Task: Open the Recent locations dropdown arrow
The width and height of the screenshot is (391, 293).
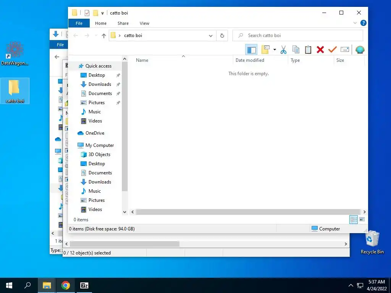Action: 96,35
